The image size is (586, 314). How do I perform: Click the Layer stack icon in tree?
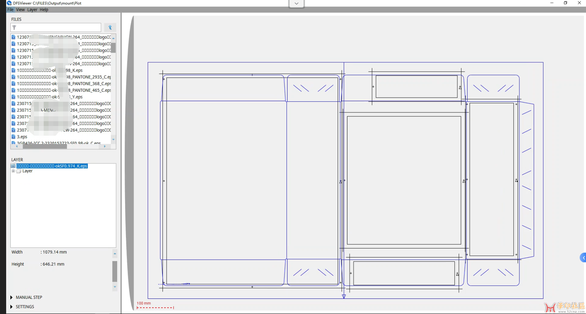pos(19,171)
